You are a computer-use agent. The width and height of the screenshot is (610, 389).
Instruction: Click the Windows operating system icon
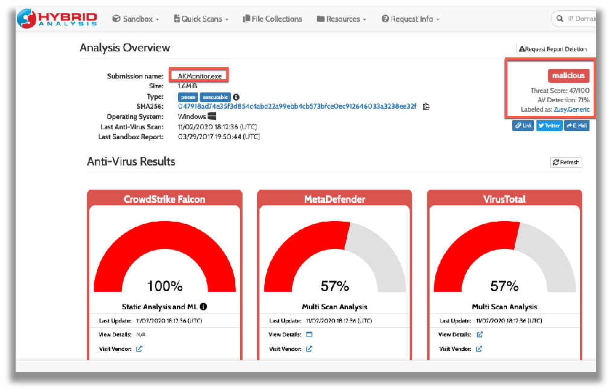coord(212,117)
